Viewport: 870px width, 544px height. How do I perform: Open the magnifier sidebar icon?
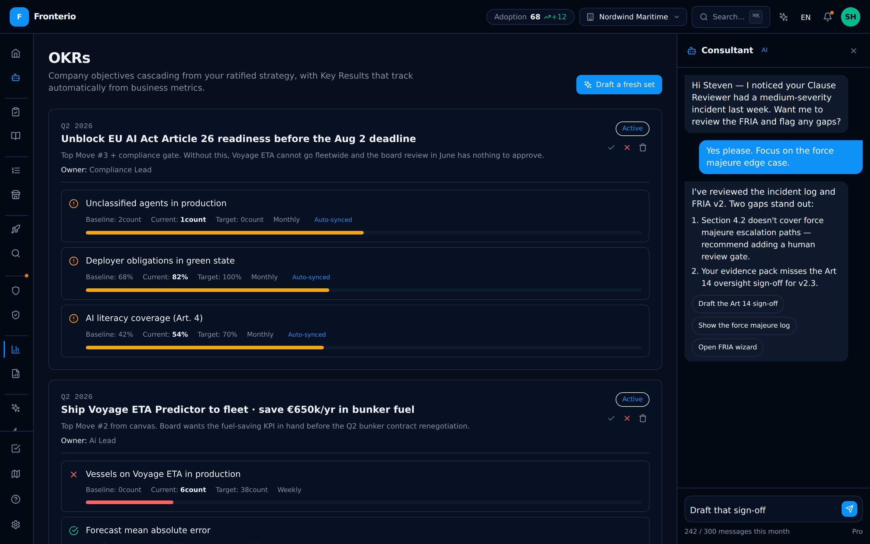(x=15, y=253)
